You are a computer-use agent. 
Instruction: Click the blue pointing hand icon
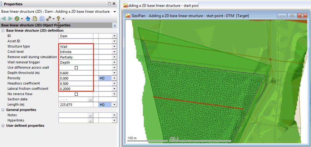pos(28,19)
